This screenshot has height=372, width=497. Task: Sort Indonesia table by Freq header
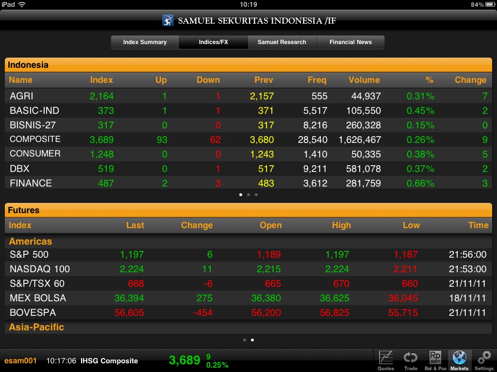pos(317,80)
